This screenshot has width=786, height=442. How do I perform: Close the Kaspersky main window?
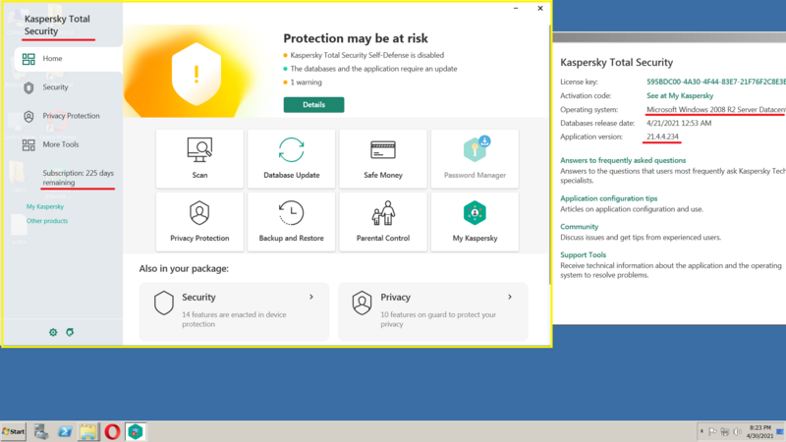[x=540, y=9]
